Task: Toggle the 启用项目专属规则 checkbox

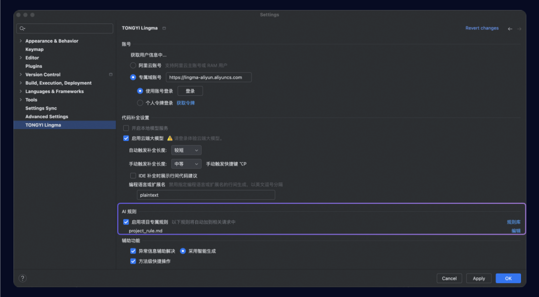Action: pos(126,222)
